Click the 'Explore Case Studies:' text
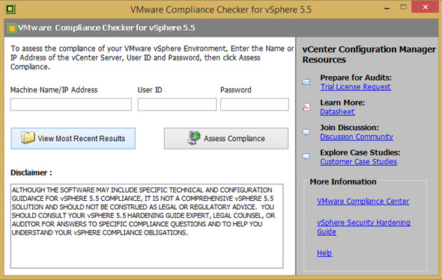 [360, 152]
